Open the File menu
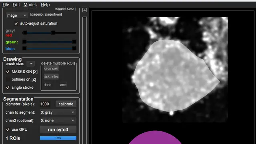The height and width of the screenshot is (144, 256). pyautogui.click(x=6, y=5)
